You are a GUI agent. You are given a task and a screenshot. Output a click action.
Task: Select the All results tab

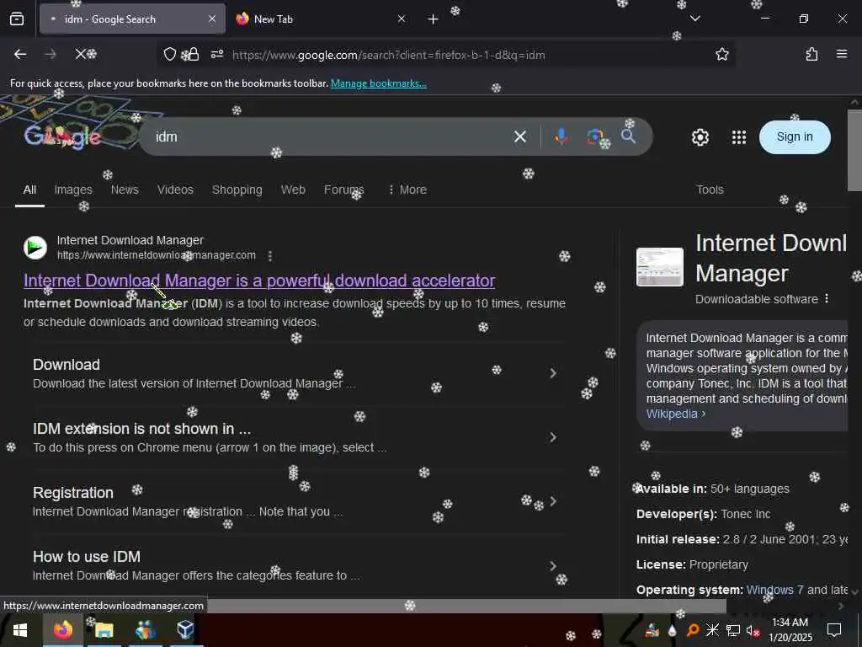tap(29, 190)
